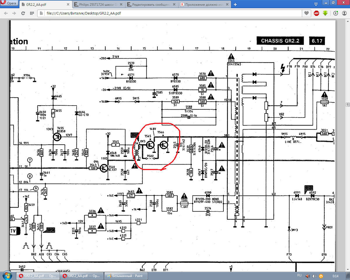Go back to the previous page
Viewport: 350px width, 280px height.
click(6, 13)
